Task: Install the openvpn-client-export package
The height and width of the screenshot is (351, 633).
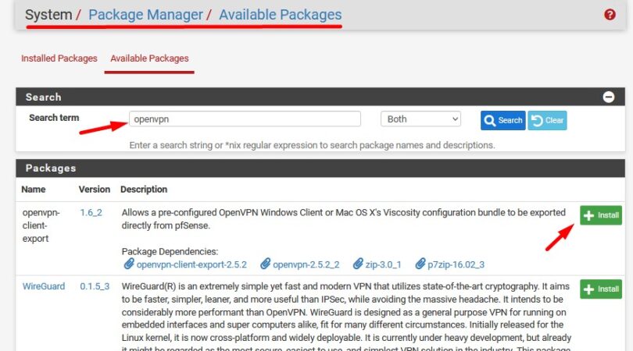Action: point(600,215)
